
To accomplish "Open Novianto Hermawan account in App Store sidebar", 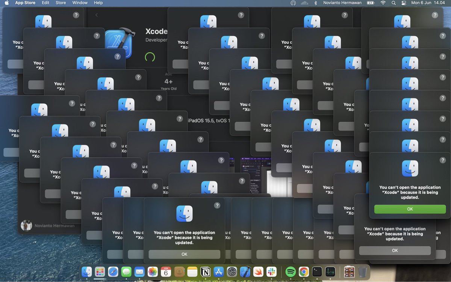I will (48, 226).
